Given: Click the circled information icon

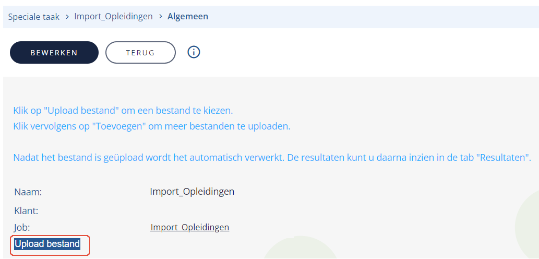Looking at the screenshot, I should click(194, 52).
